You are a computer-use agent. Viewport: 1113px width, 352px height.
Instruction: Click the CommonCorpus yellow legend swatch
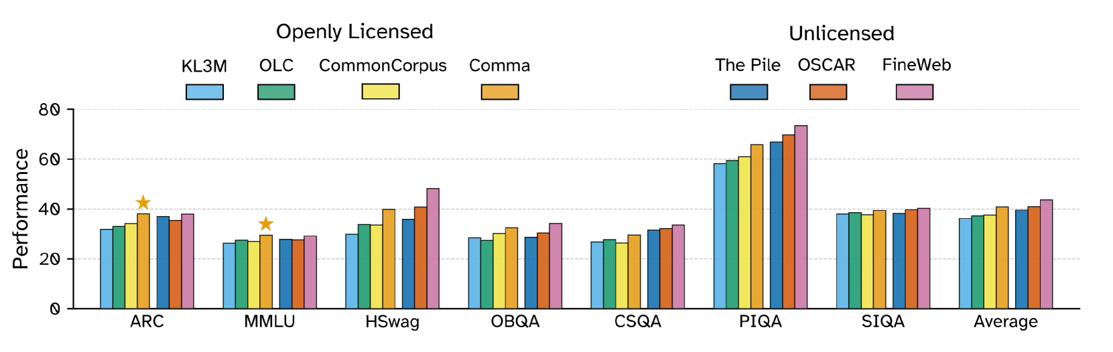[x=381, y=91]
